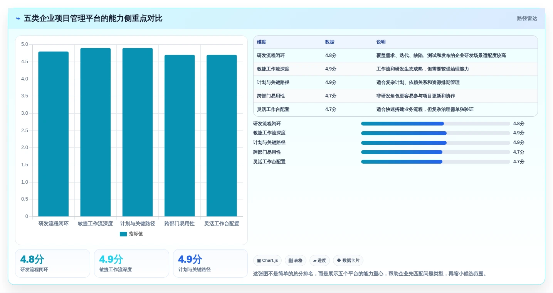This screenshot has height=293, width=553.
Task: Select the 进度 tag chip
Action: point(319,261)
